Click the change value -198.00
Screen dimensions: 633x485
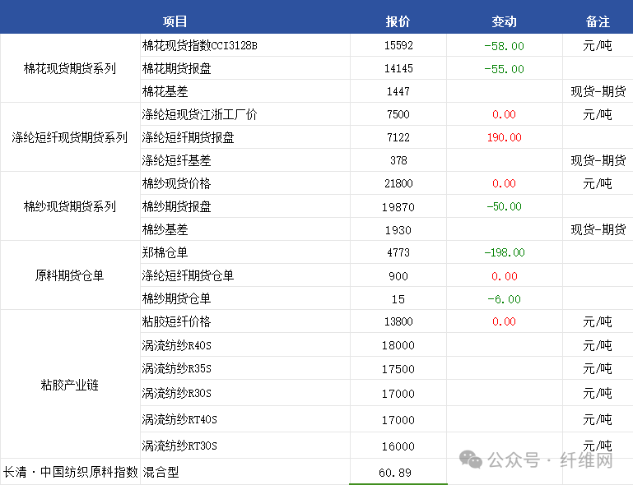point(505,252)
